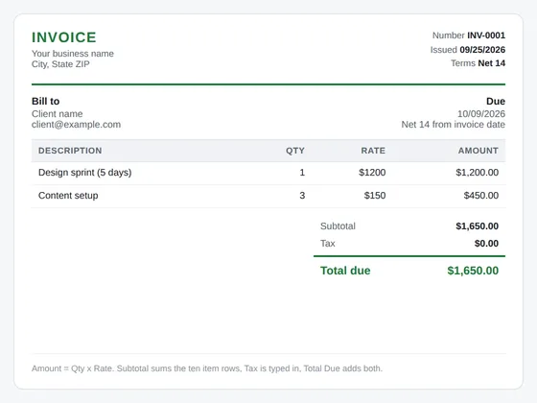Image resolution: width=537 pixels, height=403 pixels.
Task: Select the Terms value Net 14
Action: pos(491,63)
